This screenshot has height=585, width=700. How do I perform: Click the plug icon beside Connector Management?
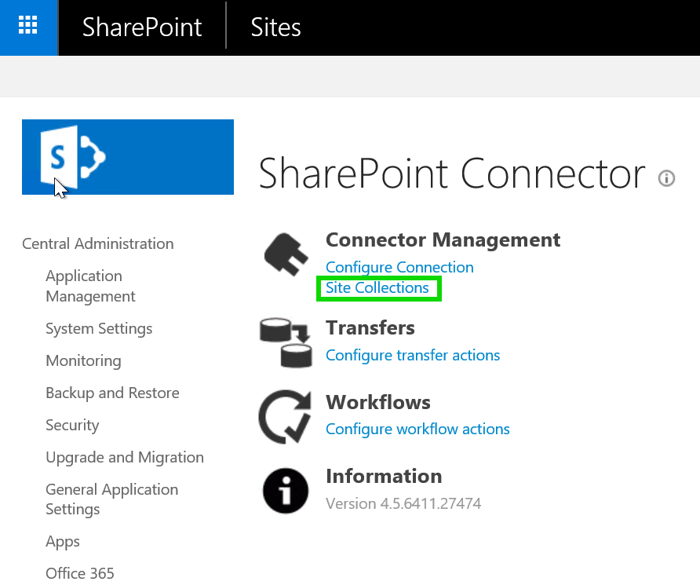[286, 253]
